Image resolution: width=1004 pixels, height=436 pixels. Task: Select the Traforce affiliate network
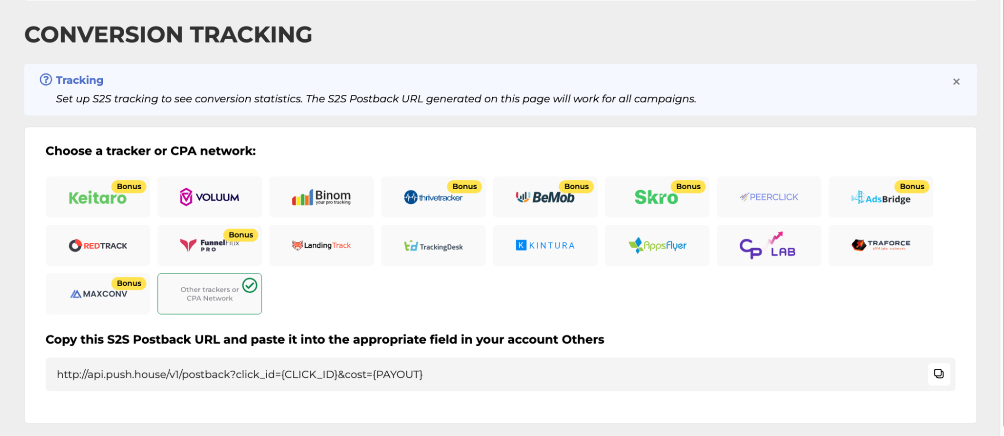pyautogui.click(x=880, y=245)
